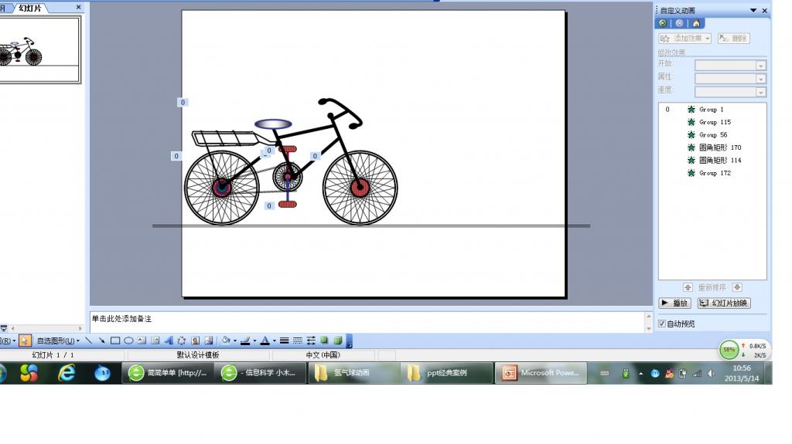This screenshot has height=444, width=792.
Task: Click the 删除 remove effect button
Action: tap(733, 39)
